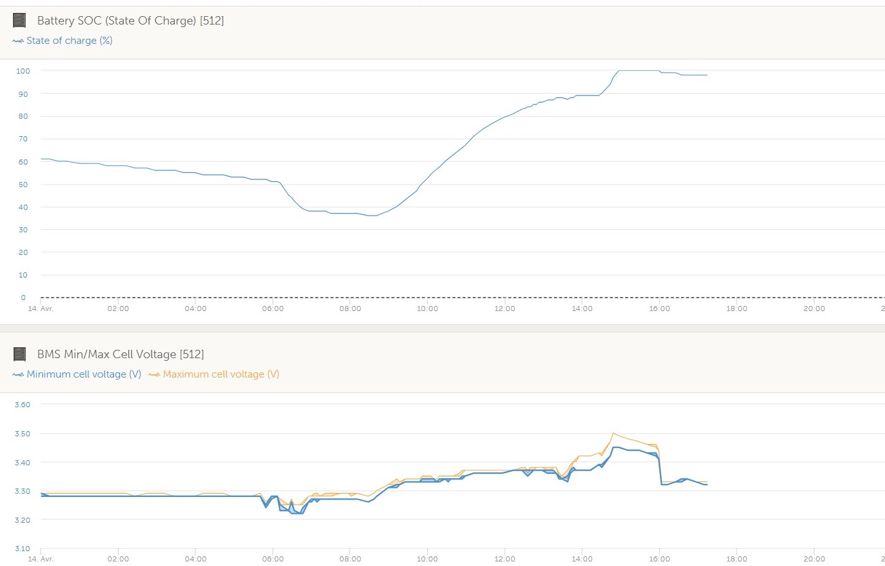Image resolution: width=885 pixels, height=566 pixels.
Task: Click the orange line marker before Maximum cell voltage
Action: click(x=154, y=374)
